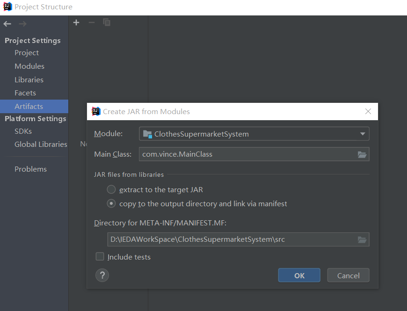407x311 pixels.
Task: Click the Cancel button
Action: (349, 275)
